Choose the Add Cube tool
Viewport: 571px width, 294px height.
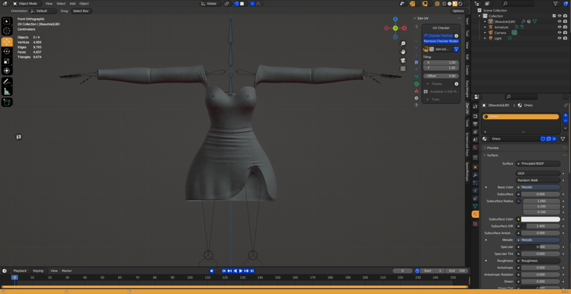(7, 103)
